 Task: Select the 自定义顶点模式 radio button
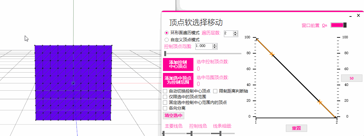click(166, 40)
